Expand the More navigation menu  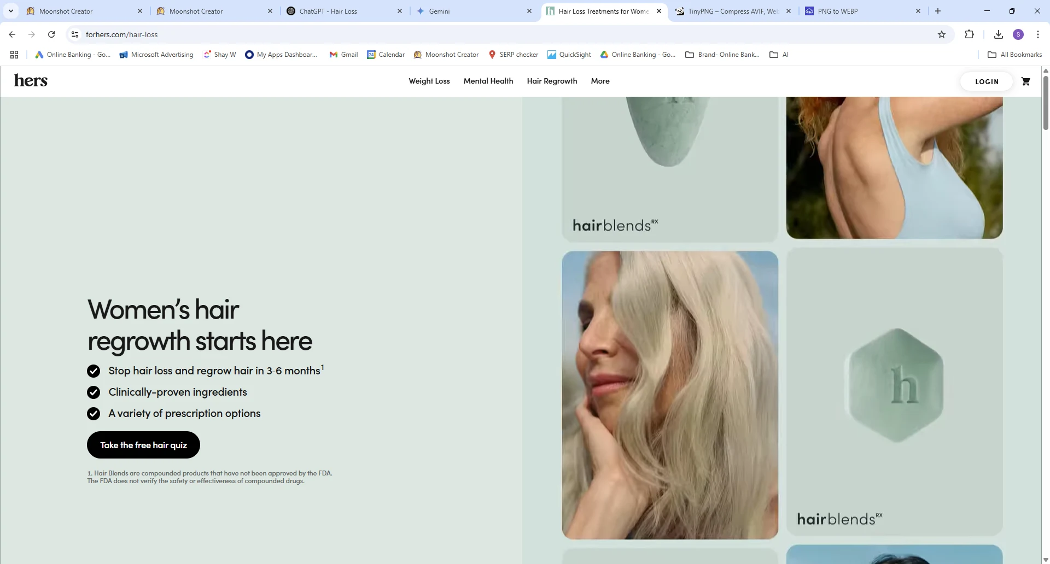tap(600, 81)
